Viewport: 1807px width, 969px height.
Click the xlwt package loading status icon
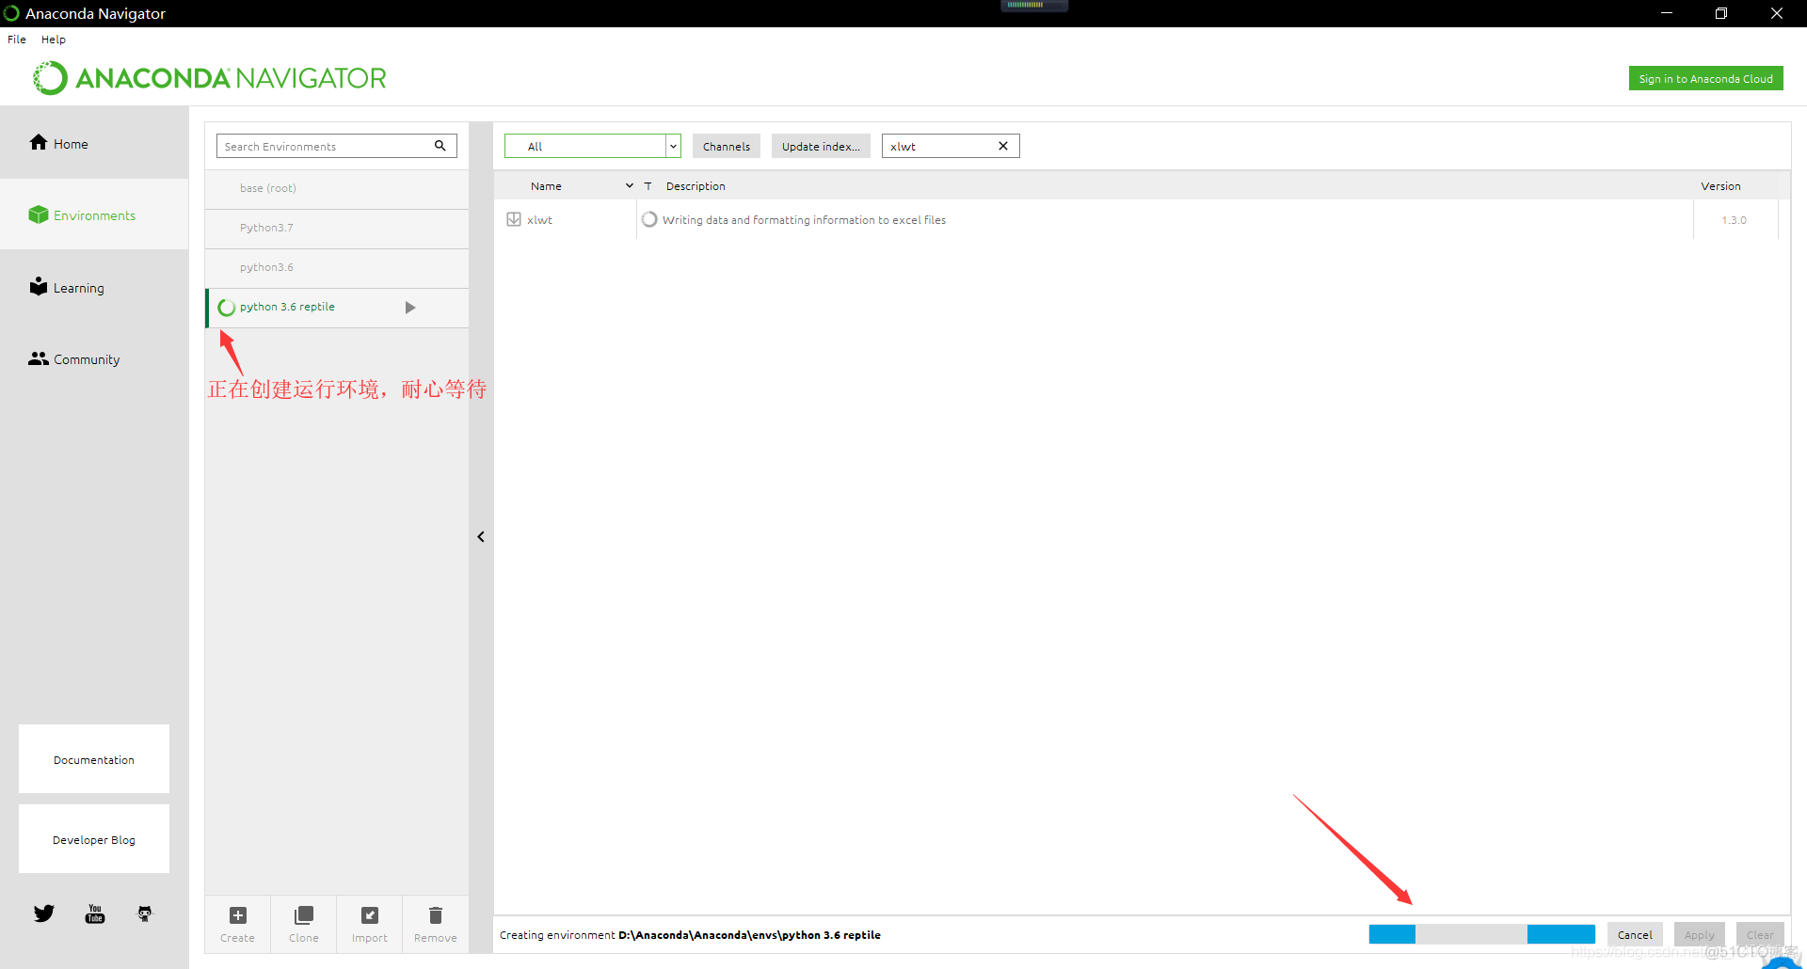[649, 219]
